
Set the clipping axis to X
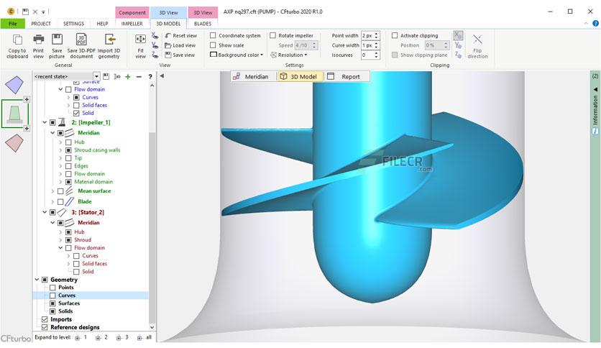(x=458, y=36)
